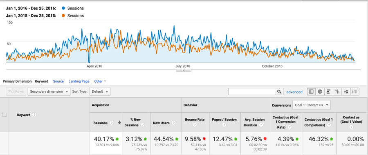Click the search magnifier button
Image resolution: width=368 pixels, height=155 pixels.
pyautogui.click(x=279, y=92)
